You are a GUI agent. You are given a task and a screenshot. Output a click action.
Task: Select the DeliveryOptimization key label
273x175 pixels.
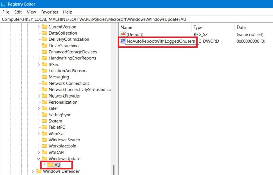click(69, 39)
